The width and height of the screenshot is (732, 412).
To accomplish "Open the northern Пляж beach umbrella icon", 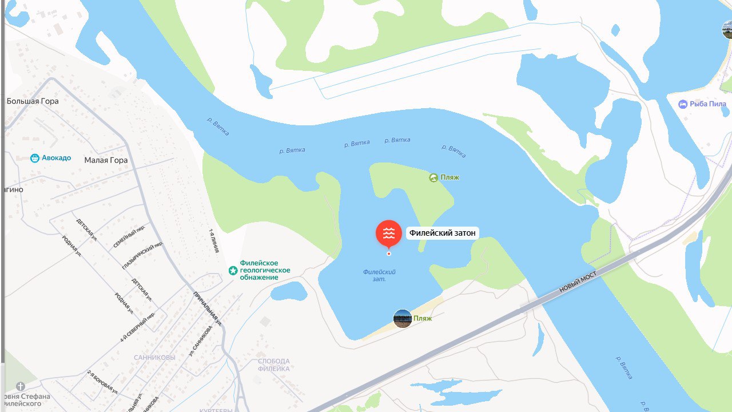I will point(434,177).
